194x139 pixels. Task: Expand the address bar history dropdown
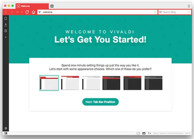[x=155, y=12]
